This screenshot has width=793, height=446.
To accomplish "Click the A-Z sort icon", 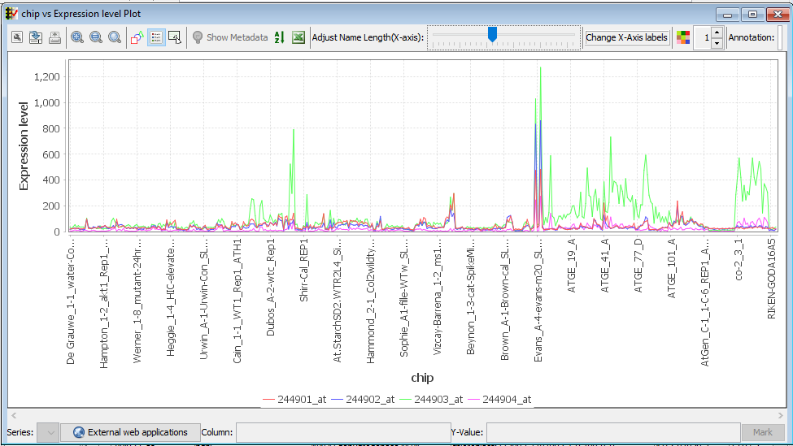I will tap(279, 37).
